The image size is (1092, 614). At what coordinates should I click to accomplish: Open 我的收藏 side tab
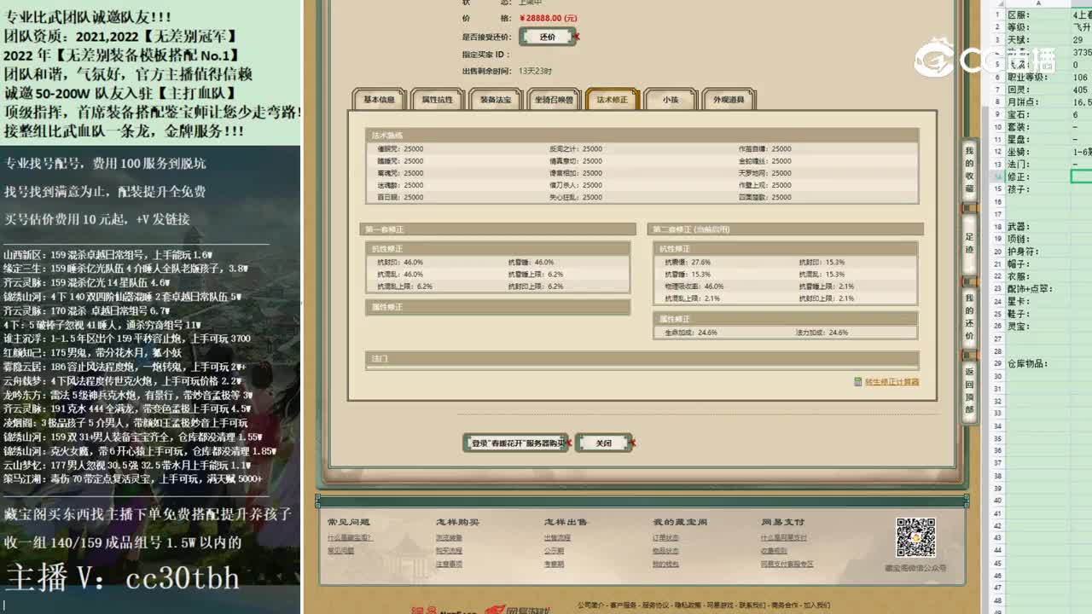pyautogui.click(x=969, y=168)
